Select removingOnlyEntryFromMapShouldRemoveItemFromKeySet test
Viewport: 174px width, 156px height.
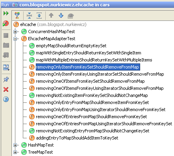(x=93, y=102)
